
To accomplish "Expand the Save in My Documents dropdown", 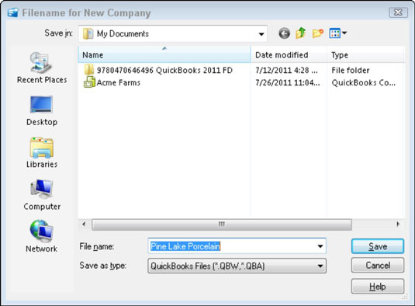I will [261, 34].
